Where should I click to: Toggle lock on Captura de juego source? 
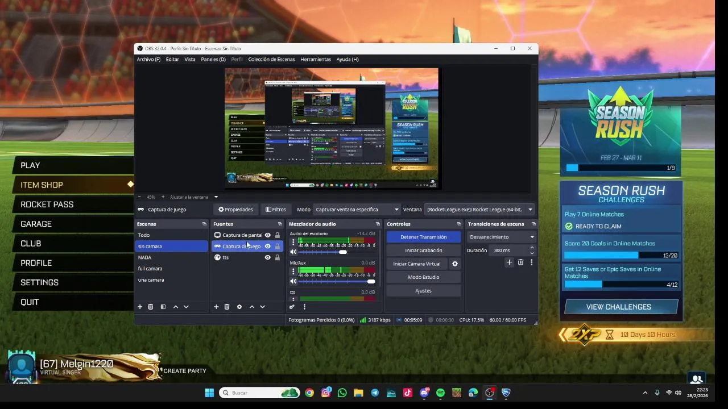278,246
